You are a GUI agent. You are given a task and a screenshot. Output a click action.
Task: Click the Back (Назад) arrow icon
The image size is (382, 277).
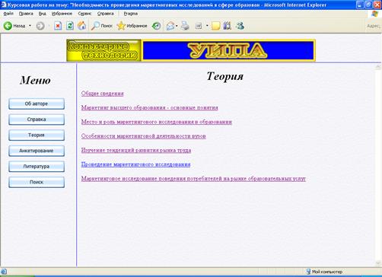[8, 26]
